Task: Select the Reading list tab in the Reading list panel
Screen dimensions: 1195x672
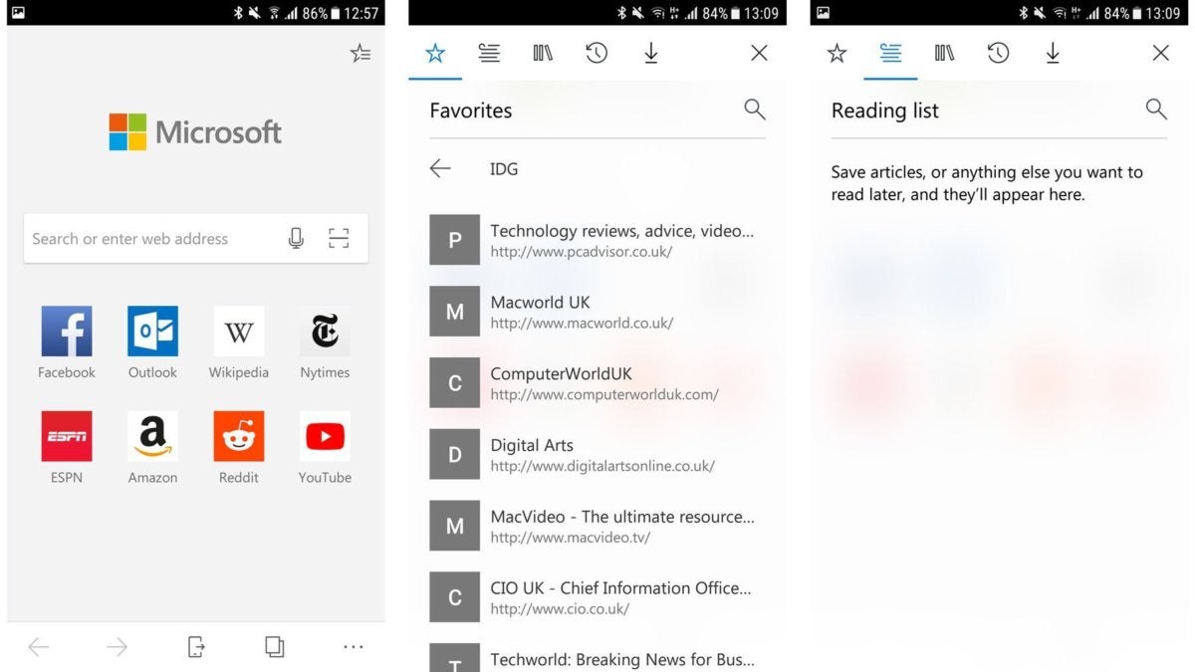Action: click(890, 53)
